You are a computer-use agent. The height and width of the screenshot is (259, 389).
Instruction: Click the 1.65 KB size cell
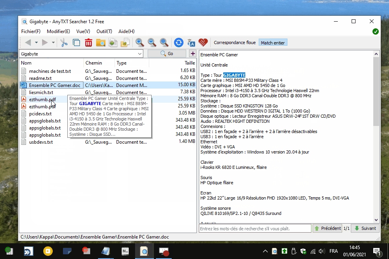click(x=187, y=71)
